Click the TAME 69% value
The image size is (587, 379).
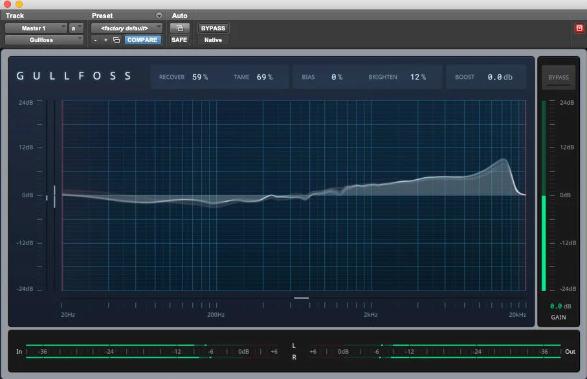(265, 77)
